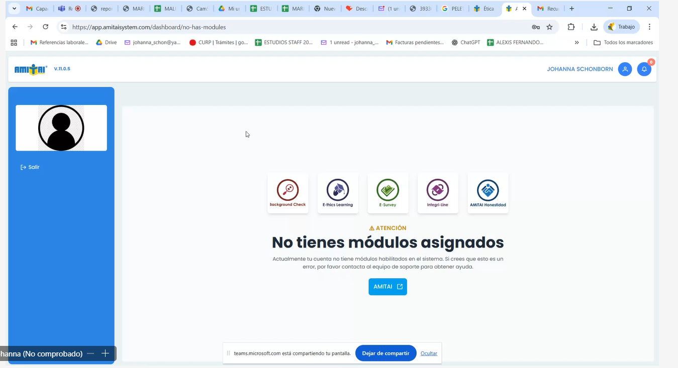
Task: Open the Background Check module icon
Action: pyautogui.click(x=287, y=193)
